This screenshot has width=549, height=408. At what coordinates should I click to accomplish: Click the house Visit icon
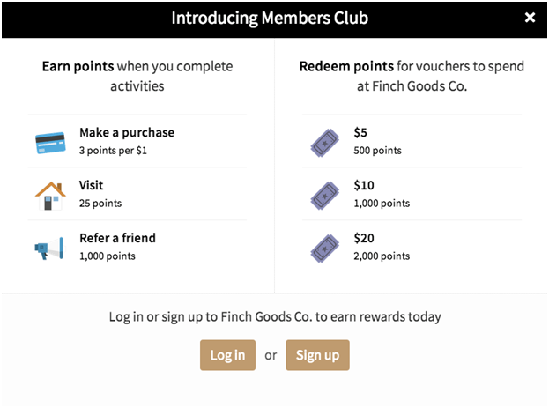pos(50,194)
